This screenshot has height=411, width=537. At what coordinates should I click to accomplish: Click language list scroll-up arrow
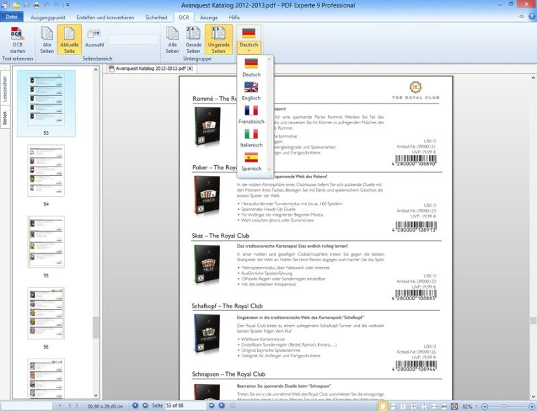coord(270,60)
